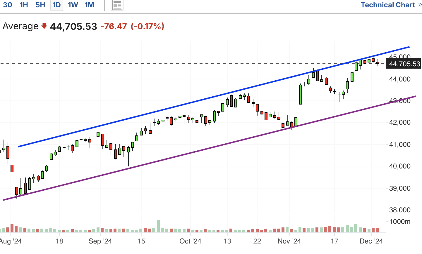
Task: Click the 44,705.53 current price tag
Action: [x=404, y=64]
